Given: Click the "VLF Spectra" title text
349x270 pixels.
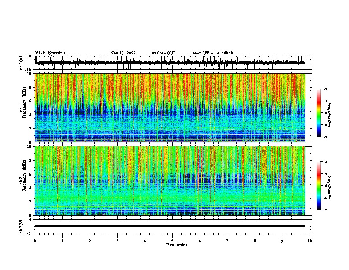Looking at the screenshot, I should pyautogui.click(x=50, y=53).
